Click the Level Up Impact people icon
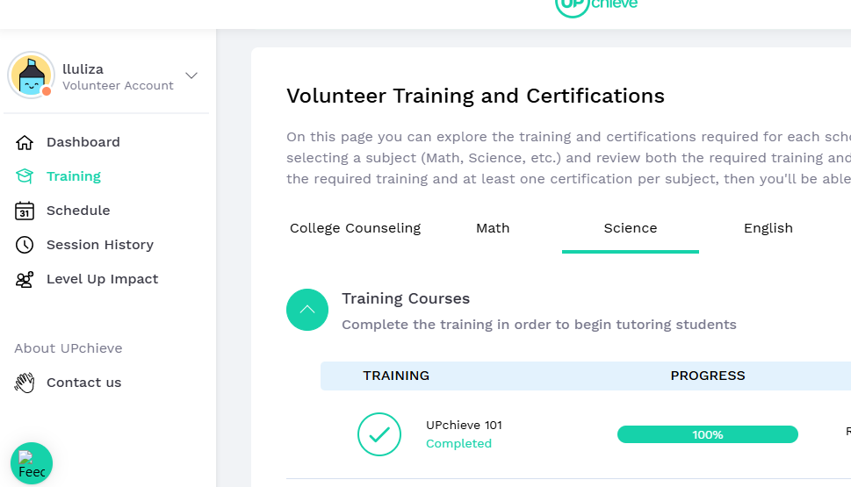The height and width of the screenshot is (487, 851). tap(25, 279)
